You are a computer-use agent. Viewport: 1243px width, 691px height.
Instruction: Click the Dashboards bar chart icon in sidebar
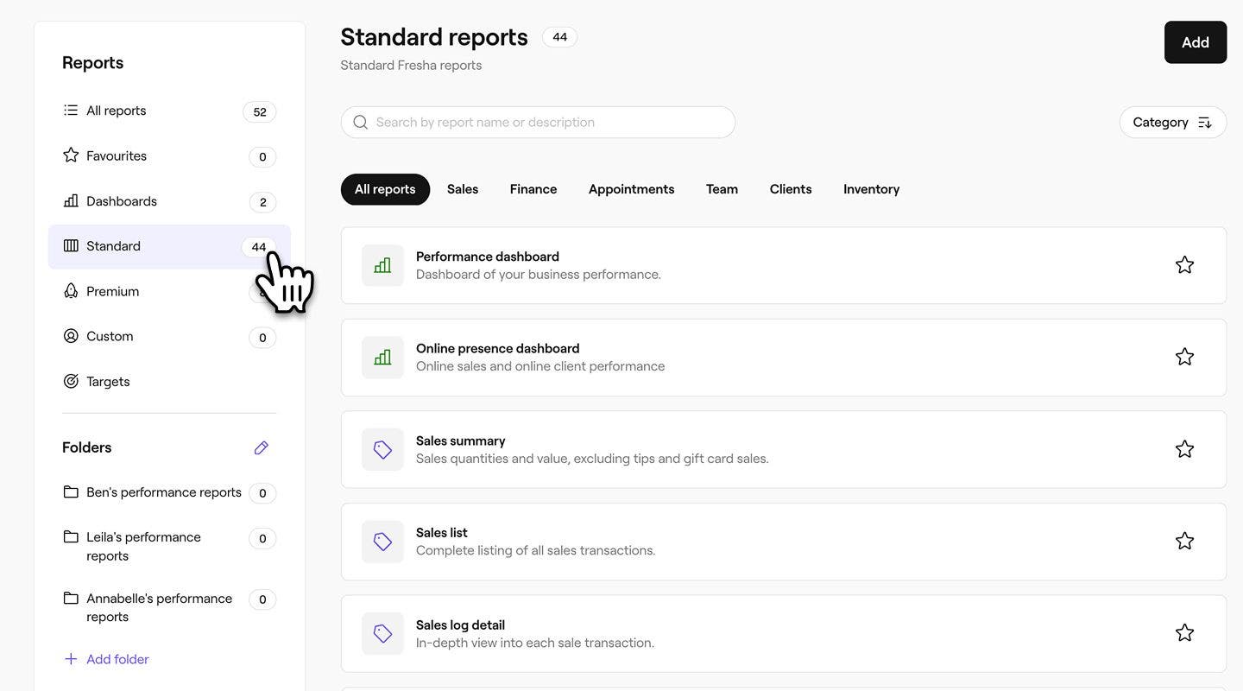point(71,201)
